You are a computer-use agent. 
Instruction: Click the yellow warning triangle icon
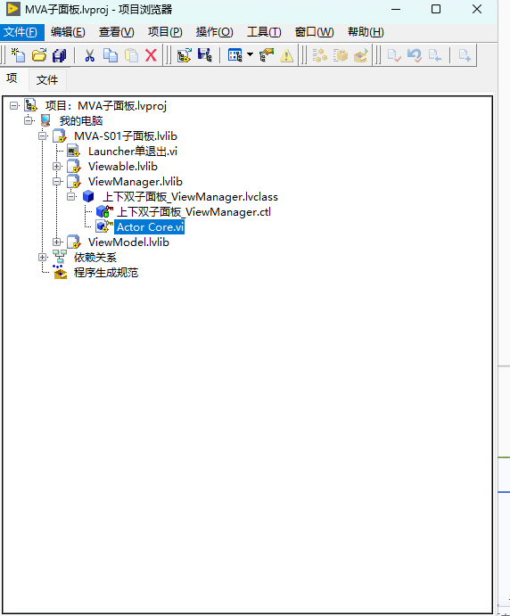[287, 55]
